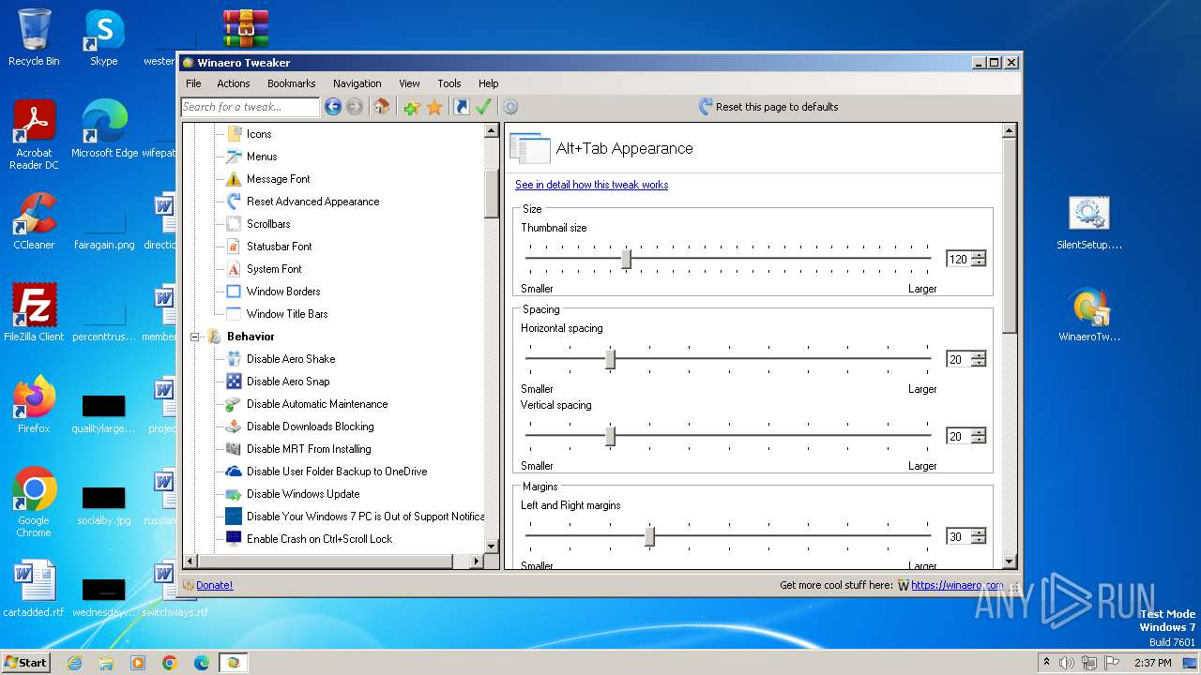The height and width of the screenshot is (675, 1201).
Task: Select Disable Downloads Blocking
Action: 310,427
